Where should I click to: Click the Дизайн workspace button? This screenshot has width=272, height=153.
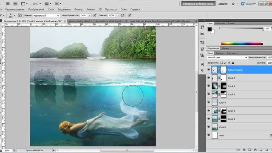pyautogui.click(x=223, y=4)
